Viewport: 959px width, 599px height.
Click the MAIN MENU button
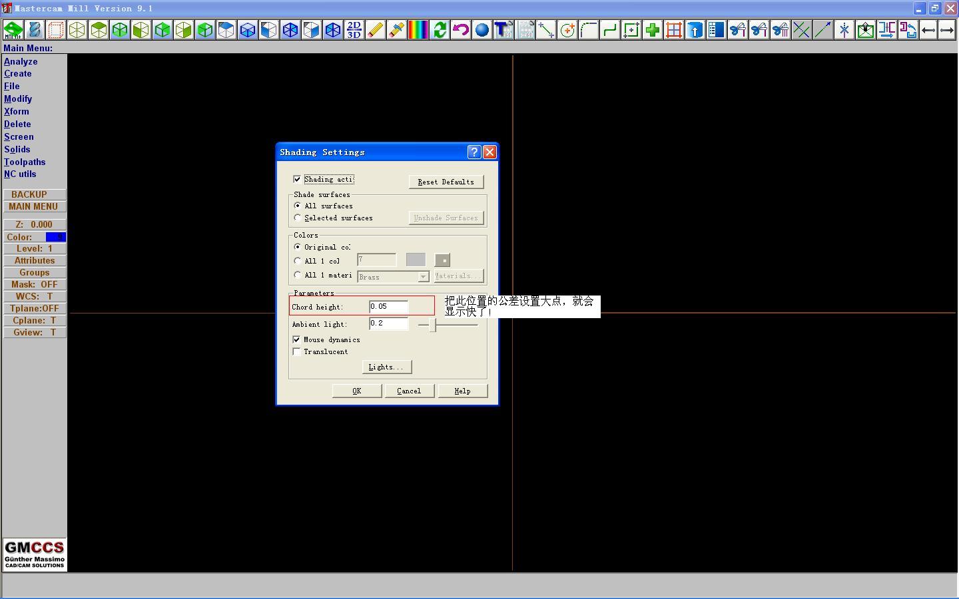click(x=35, y=206)
